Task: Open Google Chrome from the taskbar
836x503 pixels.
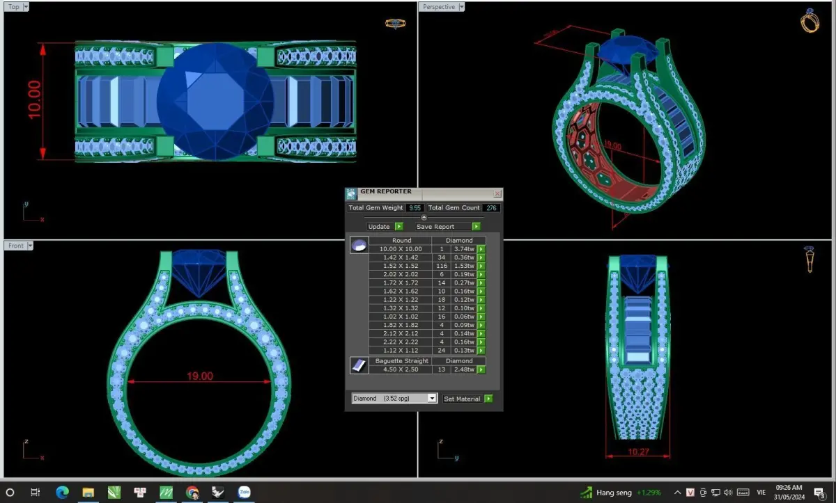Action: point(193,492)
